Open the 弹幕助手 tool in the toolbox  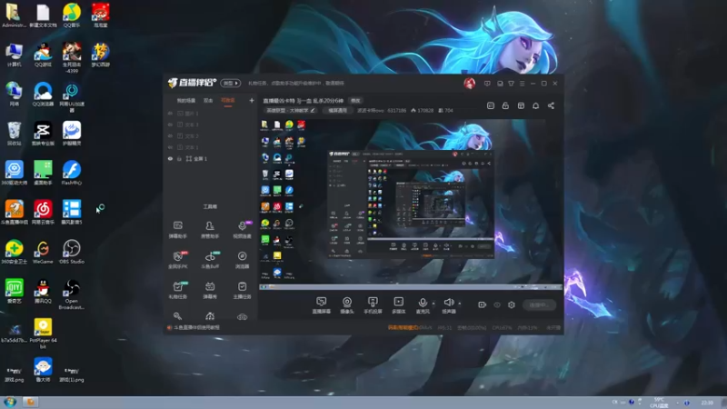[177, 229]
